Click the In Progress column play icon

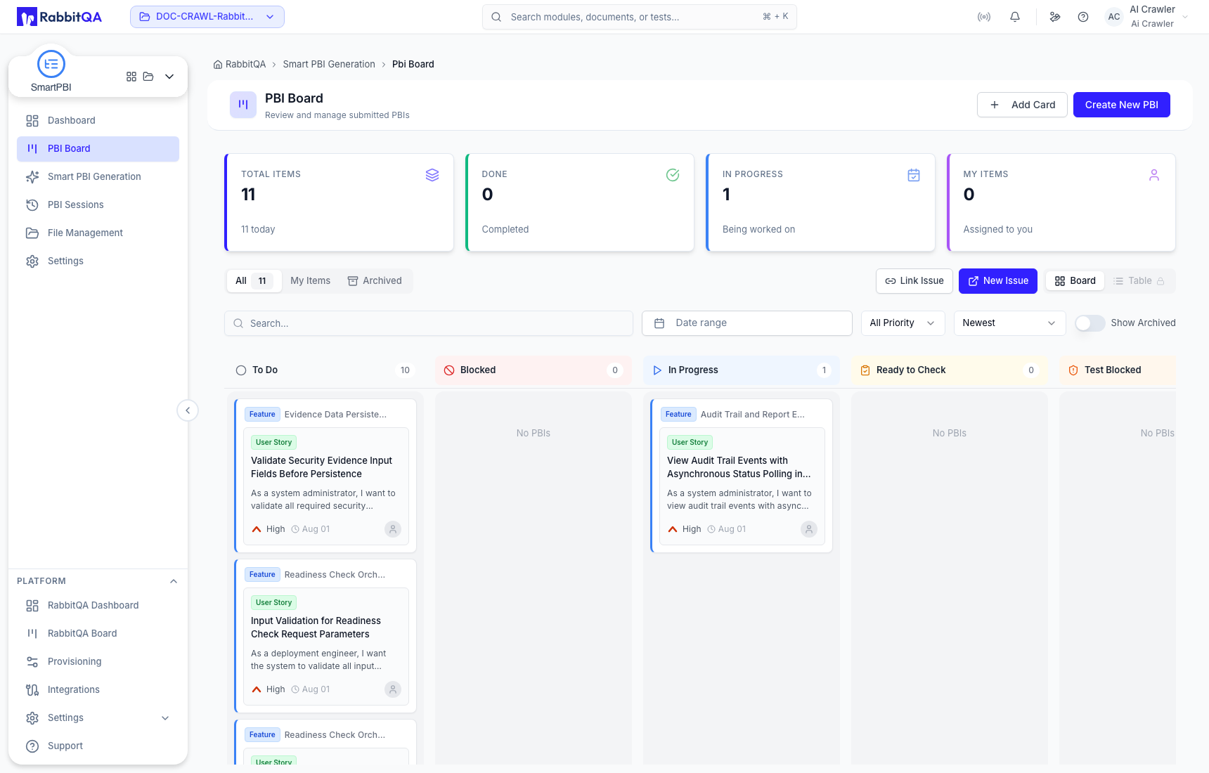click(657, 370)
